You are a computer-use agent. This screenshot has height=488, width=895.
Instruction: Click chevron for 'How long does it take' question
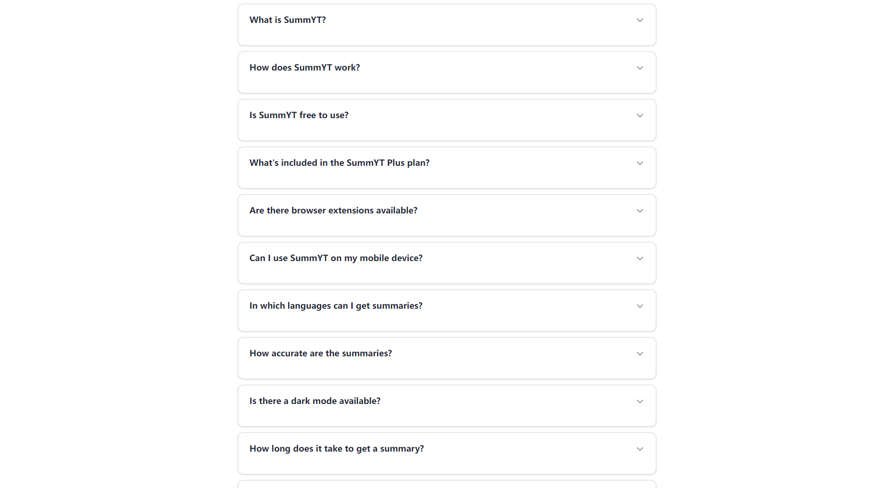click(x=640, y=449)
